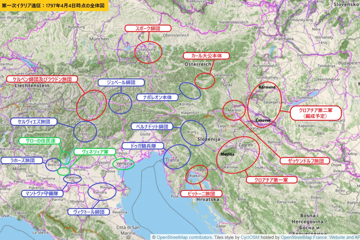This screenshot has height=240, width=360.
Task: Select the クロアチア第一軍 label
Action: (x=271, y=180)
